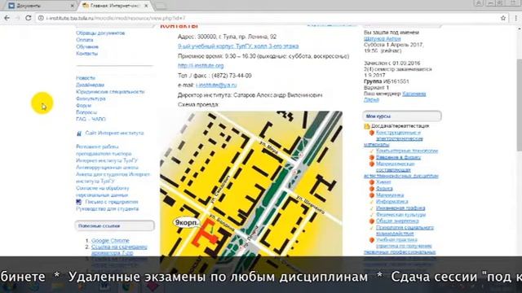The width and height of the screenshot is (522, 293).
Task: Reload the page with the refresh icon
Action: pos(28,18)
